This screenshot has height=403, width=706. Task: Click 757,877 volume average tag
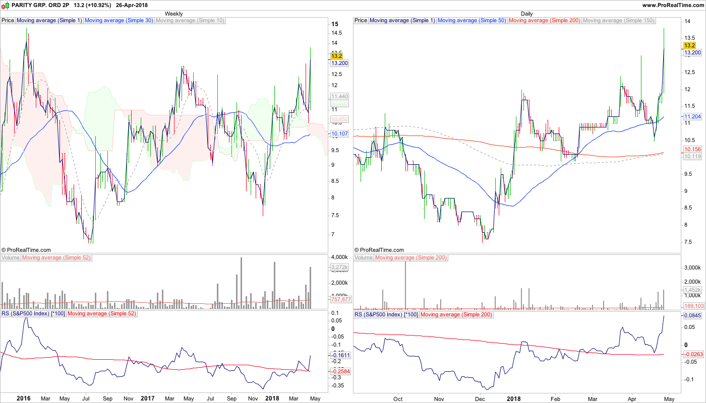[341, 299]
